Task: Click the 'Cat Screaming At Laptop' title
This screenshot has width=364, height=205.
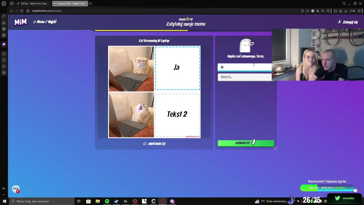Action: 154,41
